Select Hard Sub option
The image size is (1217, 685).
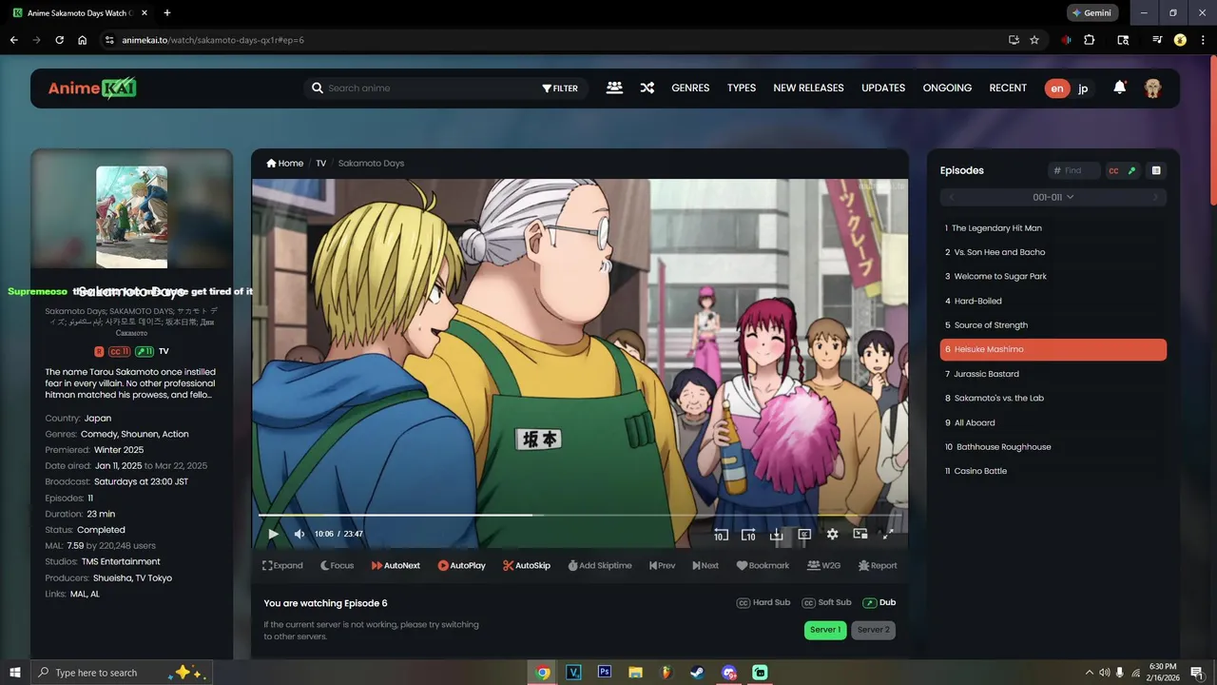point(763,602)
